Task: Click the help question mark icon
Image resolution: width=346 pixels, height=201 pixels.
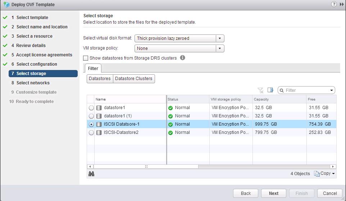Action: (x=334, y=4)
